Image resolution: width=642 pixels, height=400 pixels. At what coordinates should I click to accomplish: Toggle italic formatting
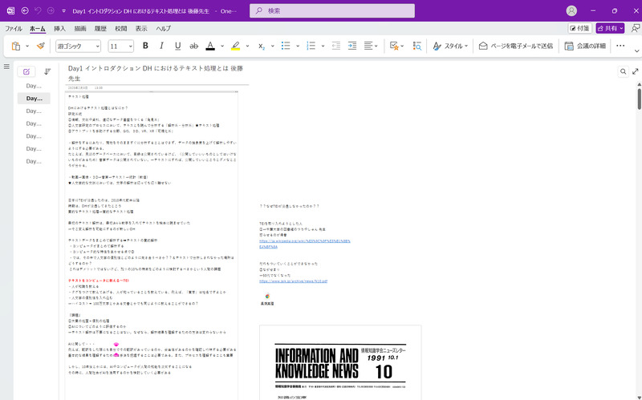point(161,46)
